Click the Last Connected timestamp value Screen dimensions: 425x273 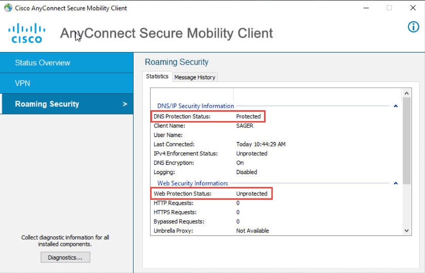coord(261,144)
